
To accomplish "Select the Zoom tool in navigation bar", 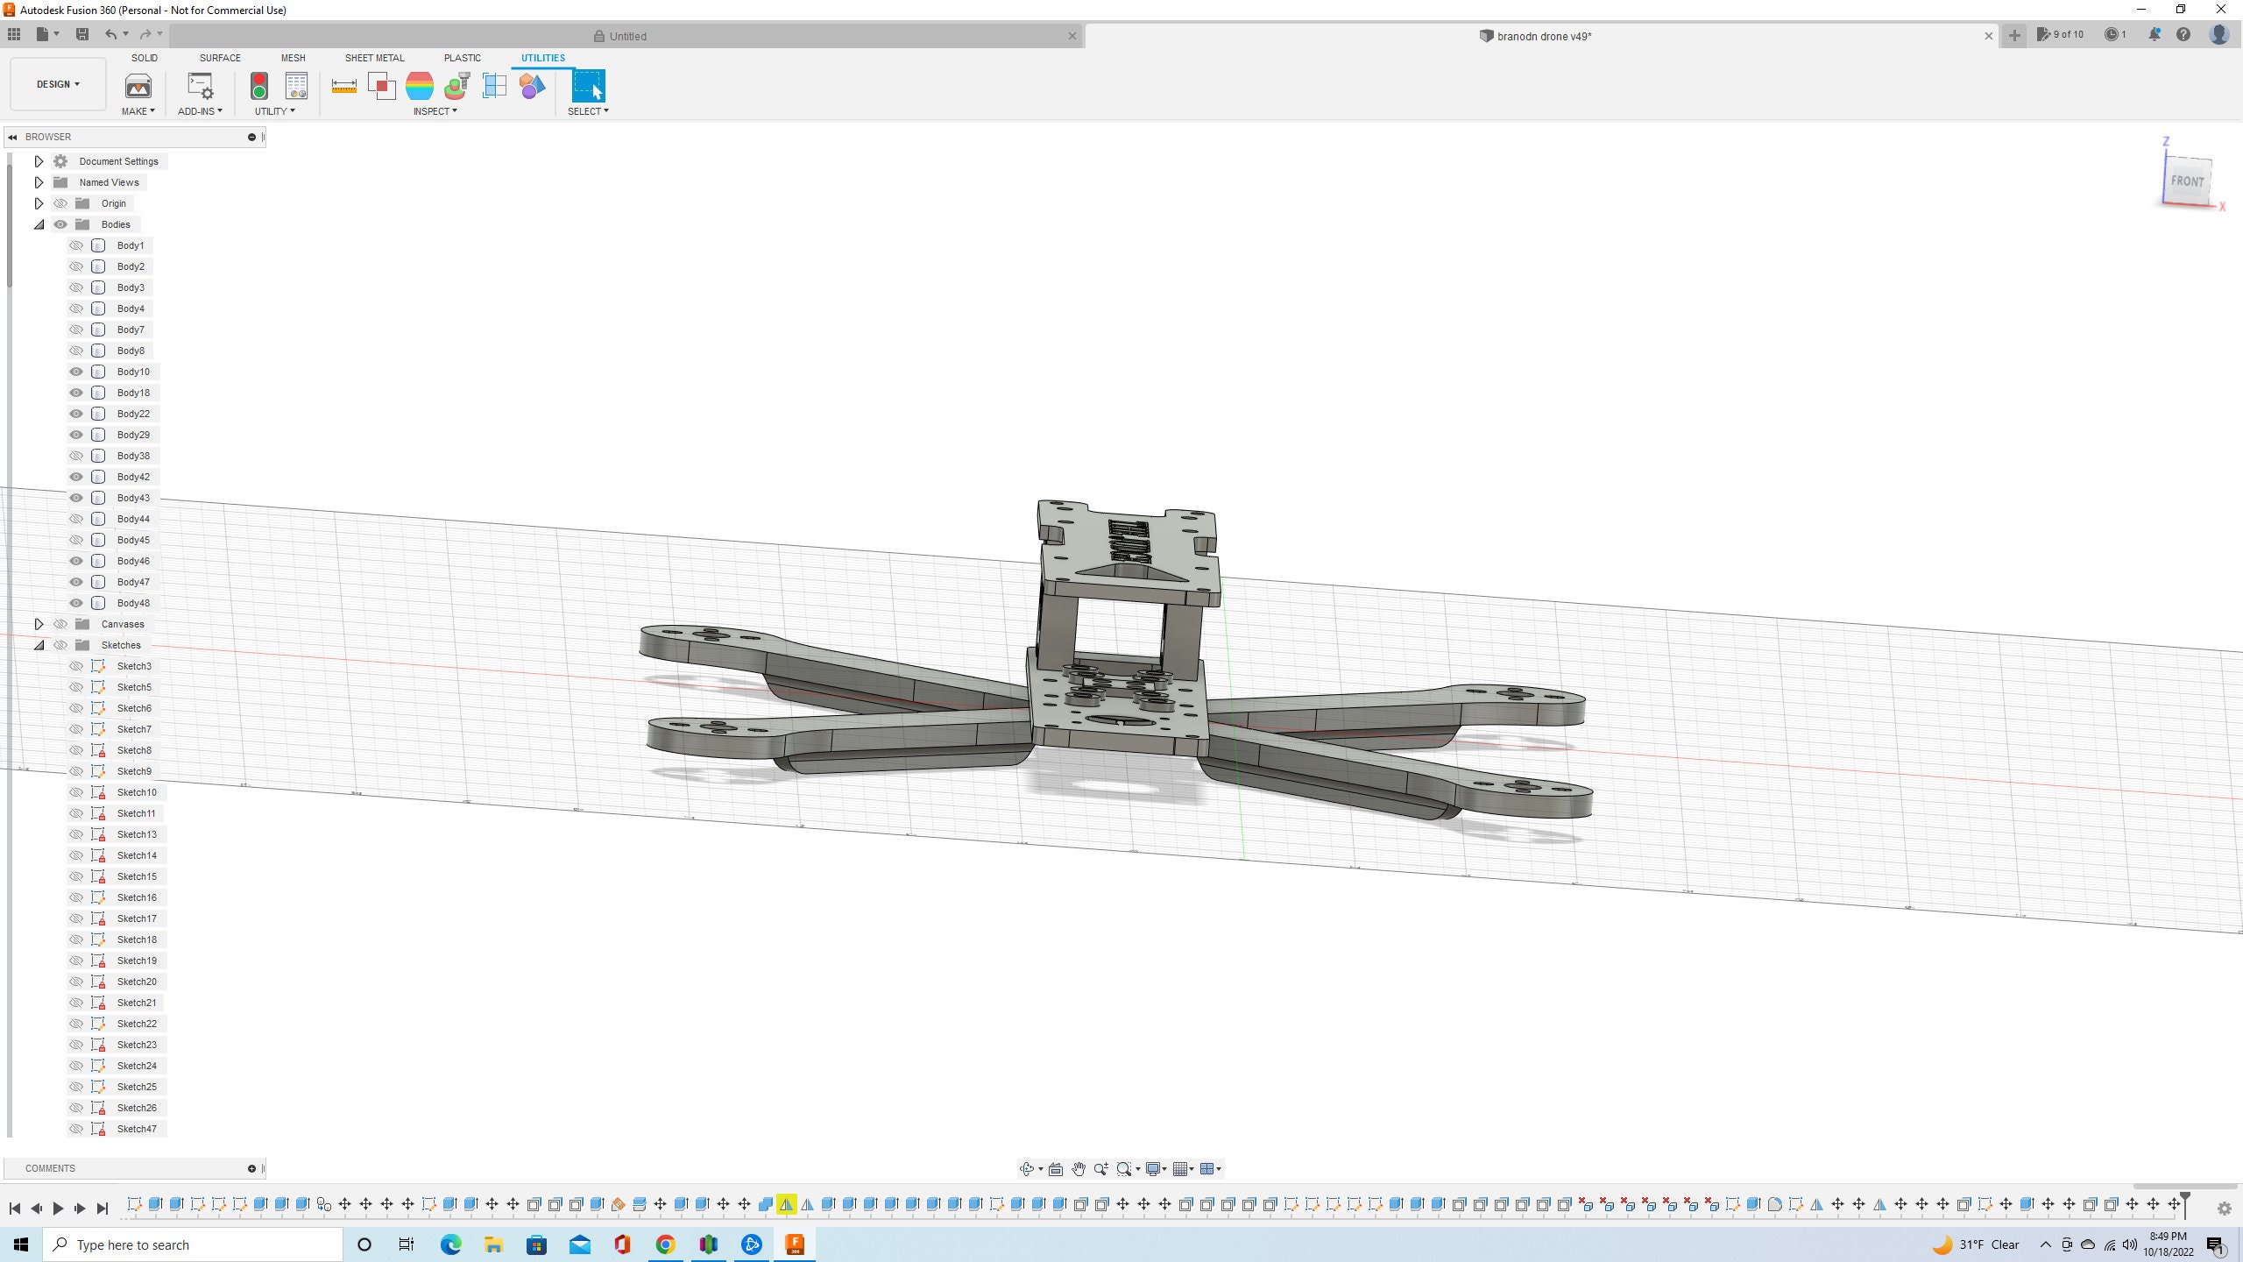I will click(x=1102, y=1168).
